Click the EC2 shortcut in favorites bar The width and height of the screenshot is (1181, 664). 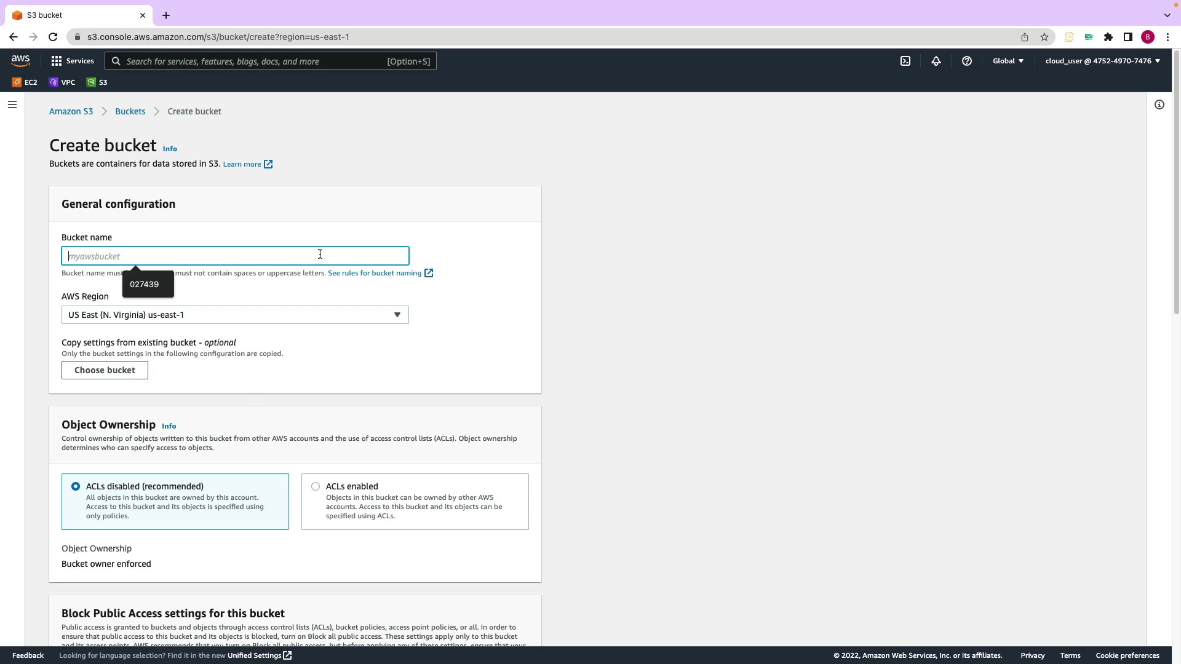tap(25, 82)
